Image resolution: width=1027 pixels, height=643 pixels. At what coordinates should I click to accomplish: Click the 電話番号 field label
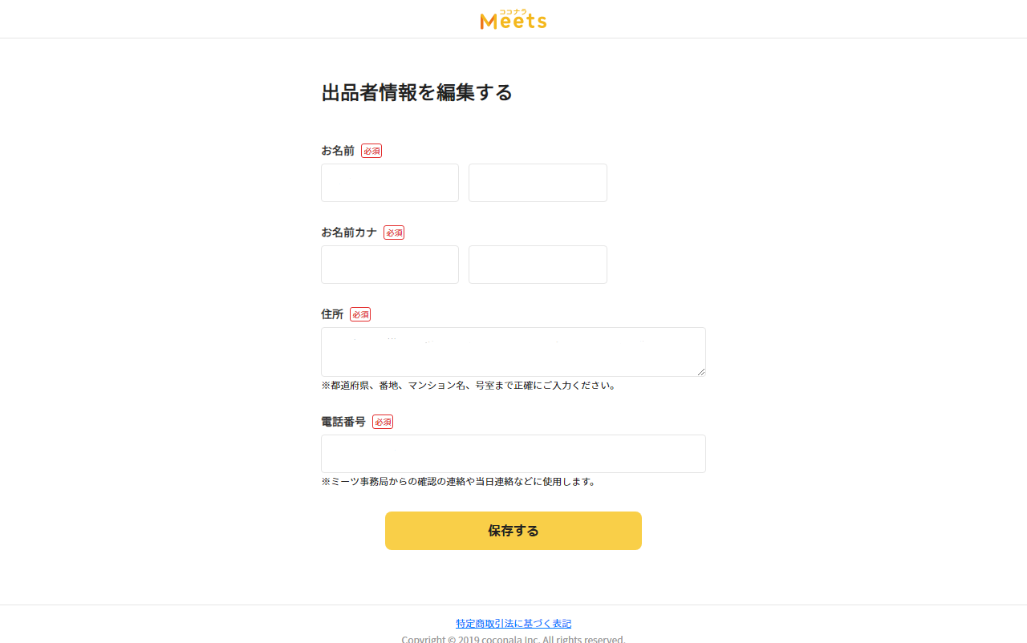(343, 422)
